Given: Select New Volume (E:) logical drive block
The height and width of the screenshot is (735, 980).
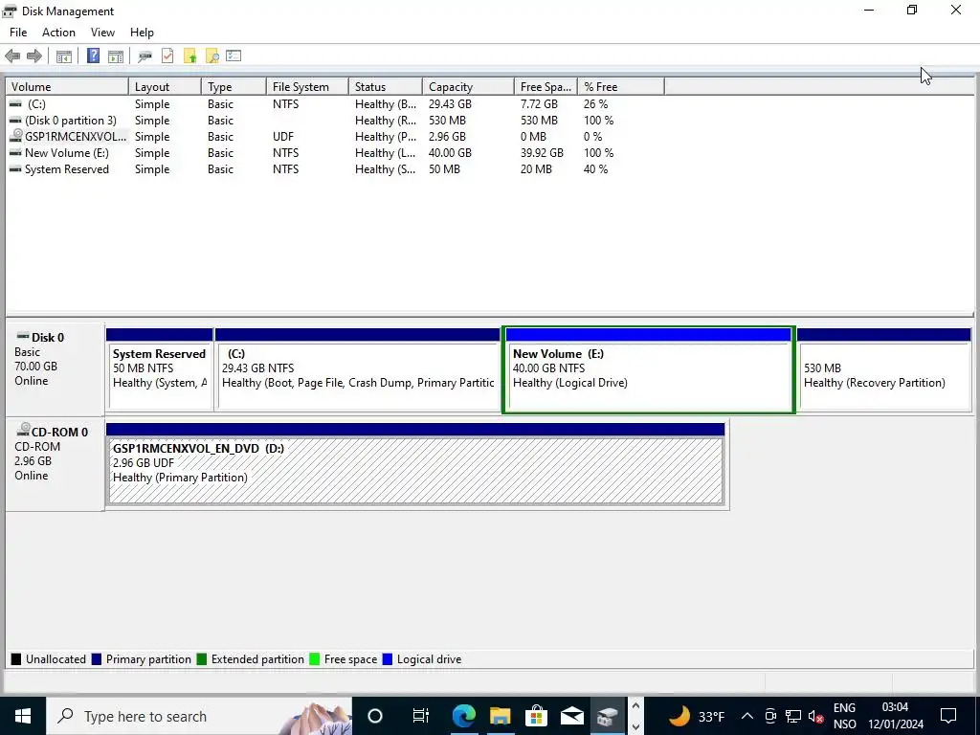Looking at the screenshot, I should click(649, 369).
